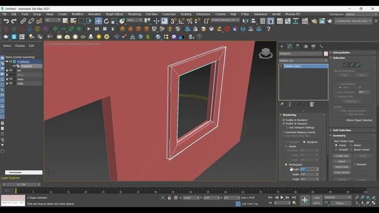Open the Create tab plus icon
The image size is (379, 213).
(282, 46)
